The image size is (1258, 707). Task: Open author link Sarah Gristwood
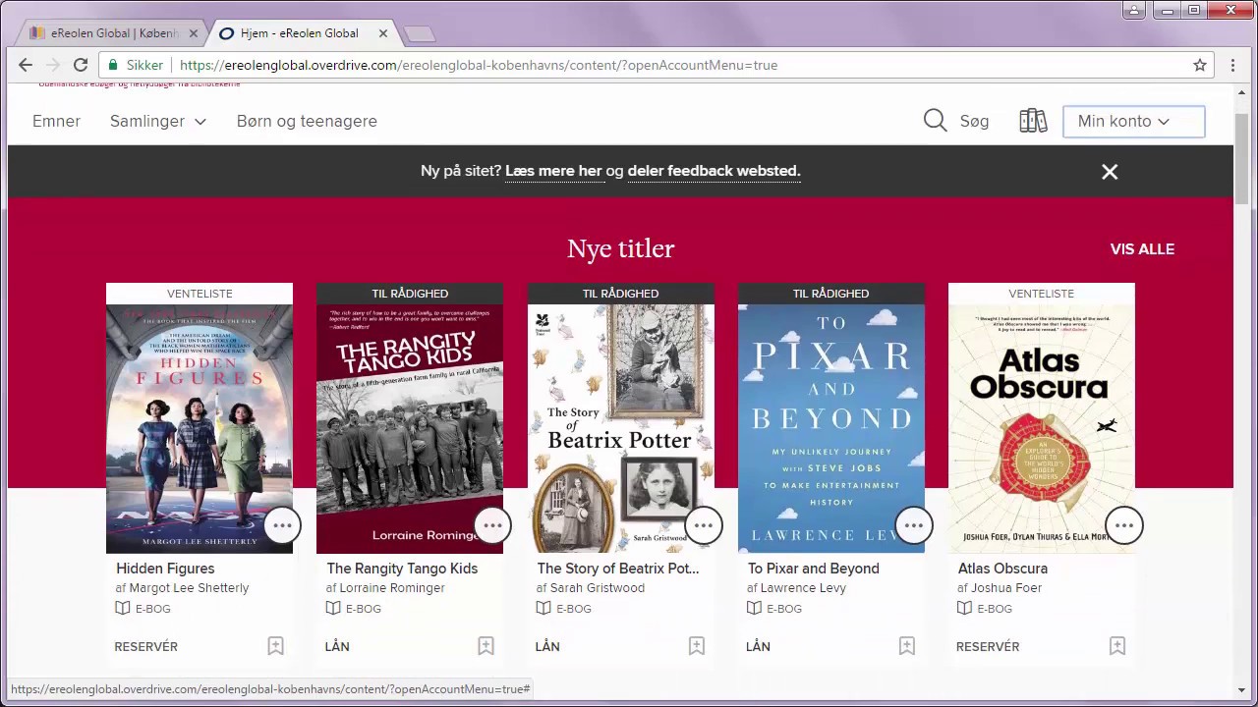point(598,588)
